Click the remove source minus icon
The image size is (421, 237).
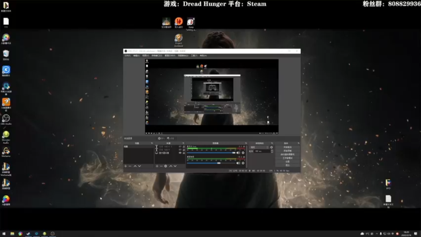tap(162, 166)
